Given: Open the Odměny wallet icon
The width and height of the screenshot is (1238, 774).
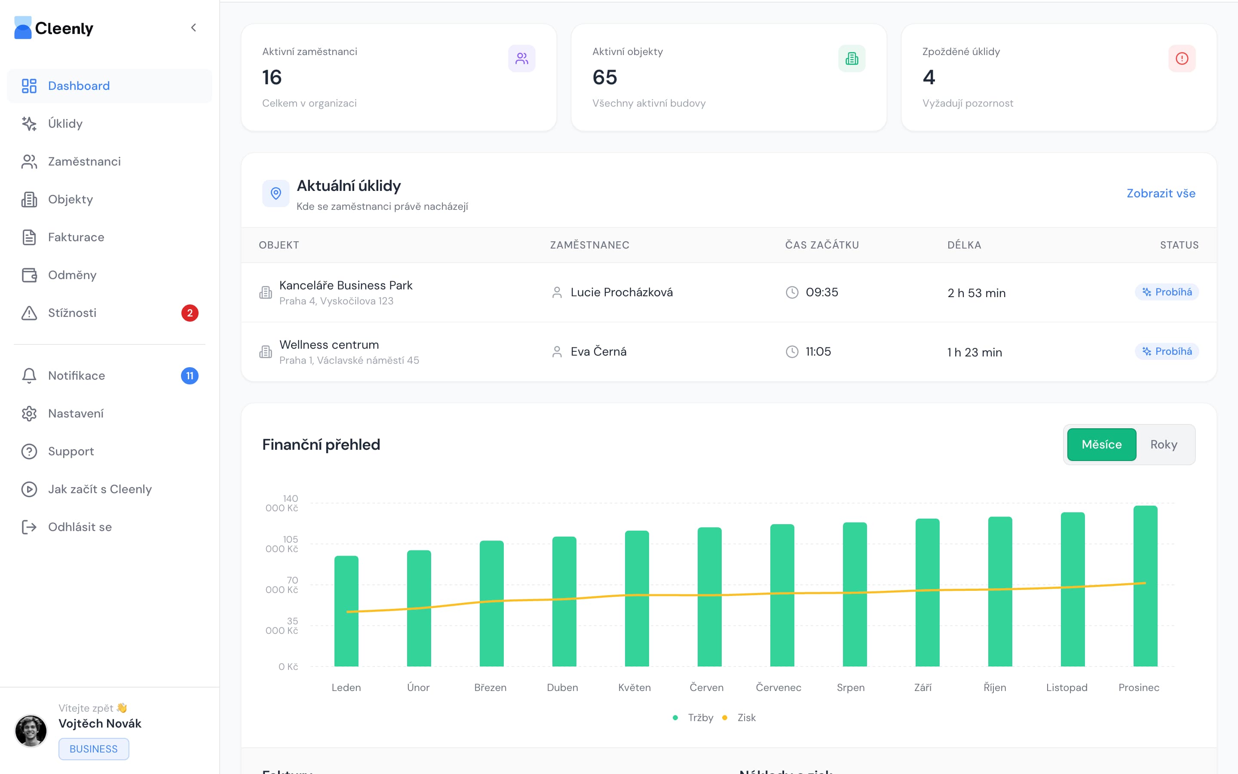Looking at the screenshot, I should (x=29, y=275).
